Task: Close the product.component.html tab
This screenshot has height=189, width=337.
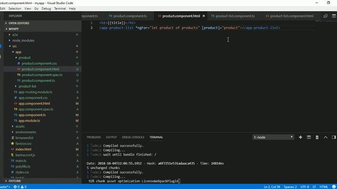Action: click(204, 16)
